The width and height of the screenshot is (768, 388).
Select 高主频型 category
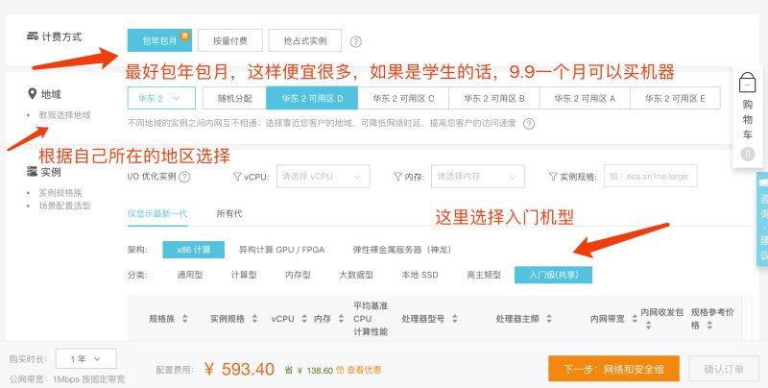pos(484,275)
